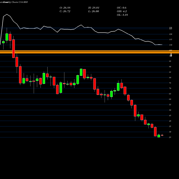Click the 60 price axis label

tap(170, 99)
